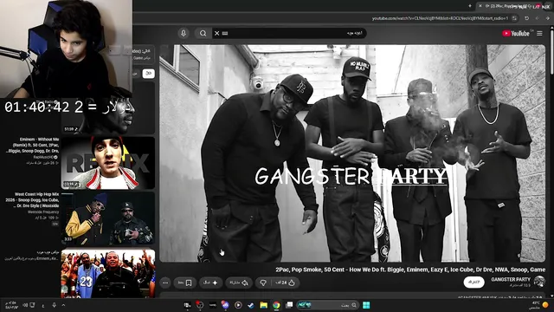The image size is (554, 312).
Task: Click the taskbar search box
Action: coord(328,305)
